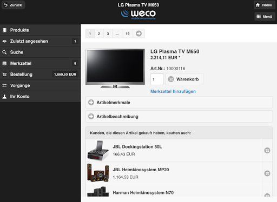The height and width of the screenshot is (202, 277).
Task: Select page 2 in pagination
Action: tap(99, 33)
